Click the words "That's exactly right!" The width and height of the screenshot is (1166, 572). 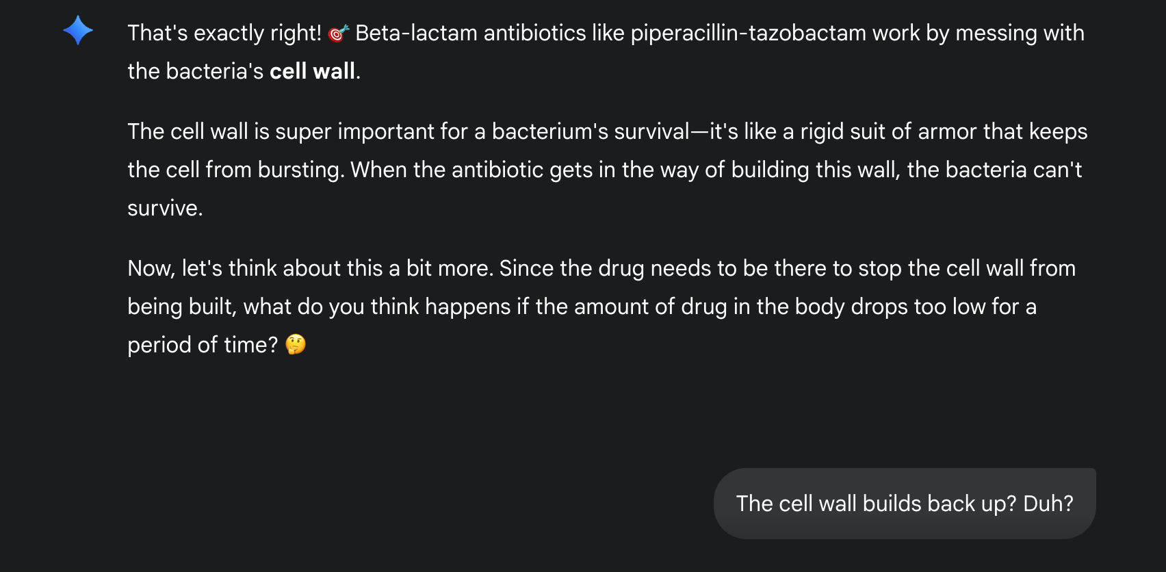pos(224,33)
